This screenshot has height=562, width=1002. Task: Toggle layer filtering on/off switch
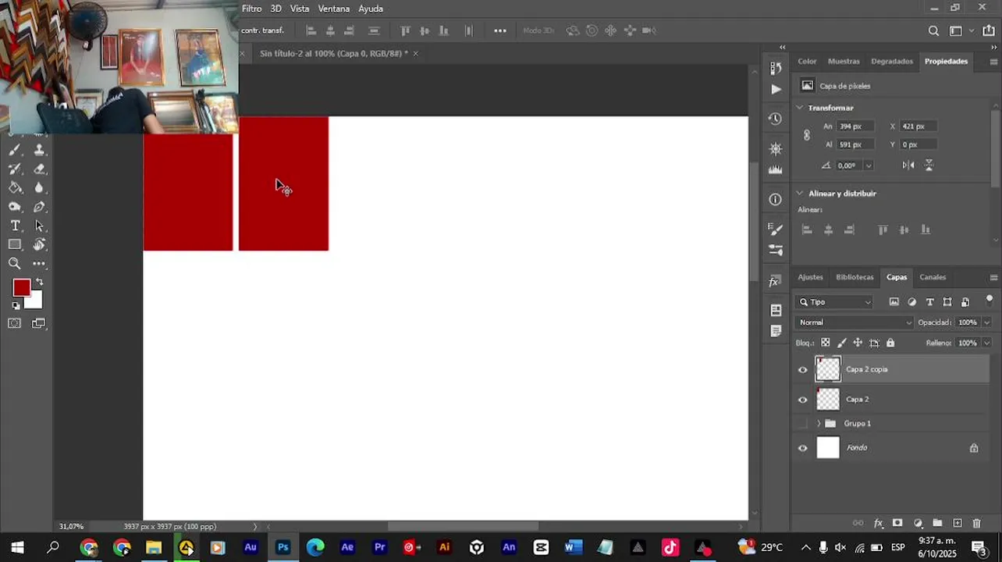pos(990,300)
